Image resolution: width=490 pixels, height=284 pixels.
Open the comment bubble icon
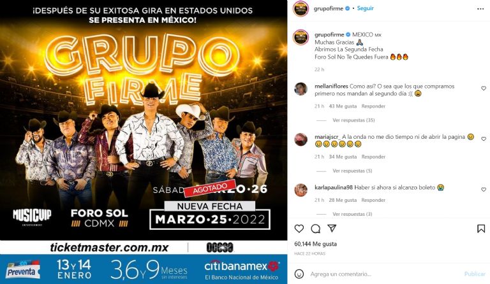click(316, 229)
